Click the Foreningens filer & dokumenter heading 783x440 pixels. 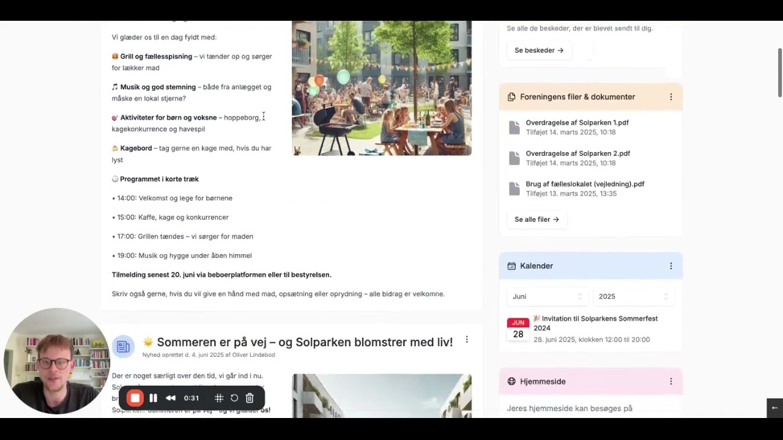(x=577, y=97)
